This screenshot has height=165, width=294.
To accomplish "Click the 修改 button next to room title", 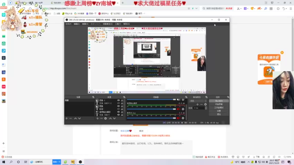I will coord(141,131).
